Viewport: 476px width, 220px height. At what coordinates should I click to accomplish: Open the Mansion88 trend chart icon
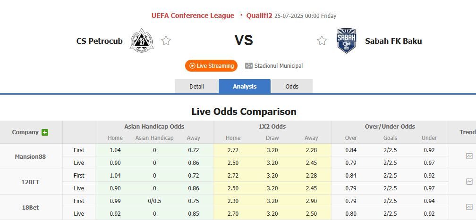[469, 156]
